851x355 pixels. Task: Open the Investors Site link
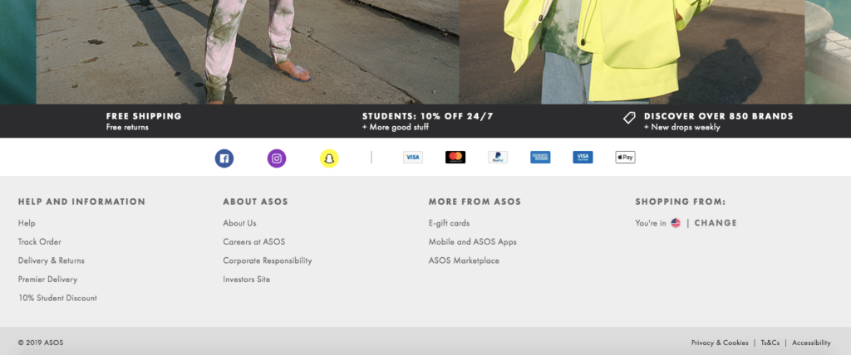(246, 280)
